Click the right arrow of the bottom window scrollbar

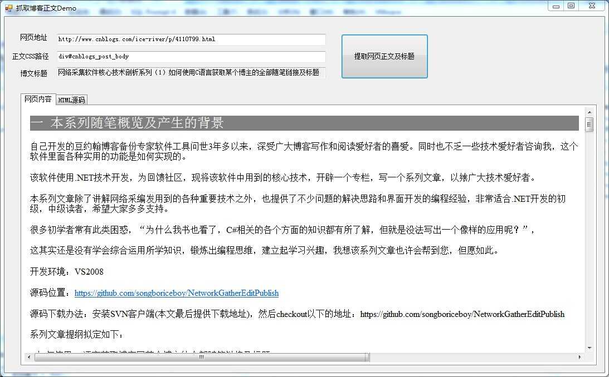click(581, 357)
